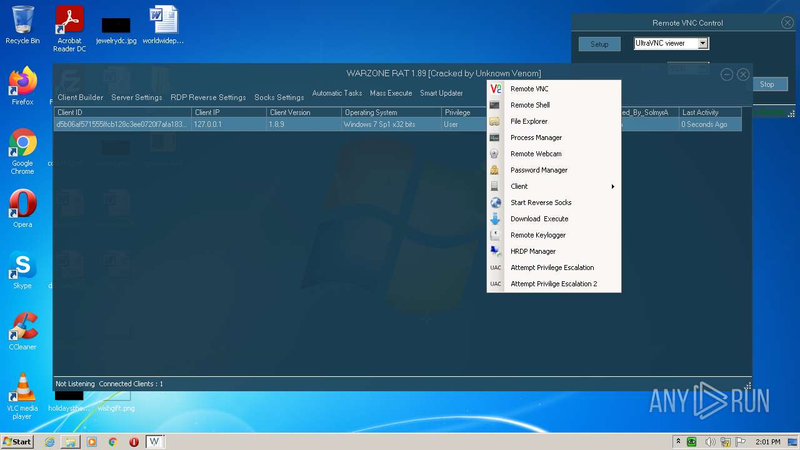Sort by Client Version column header
The height and width of the screenshot is (450, 800).
304,112
